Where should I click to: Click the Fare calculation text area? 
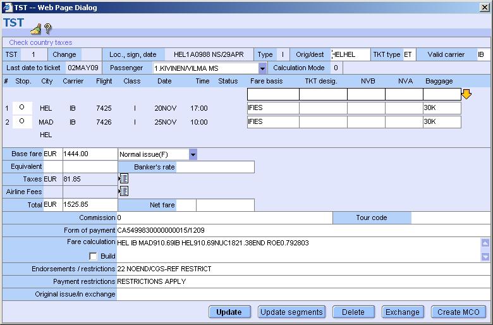click(298, 250)
